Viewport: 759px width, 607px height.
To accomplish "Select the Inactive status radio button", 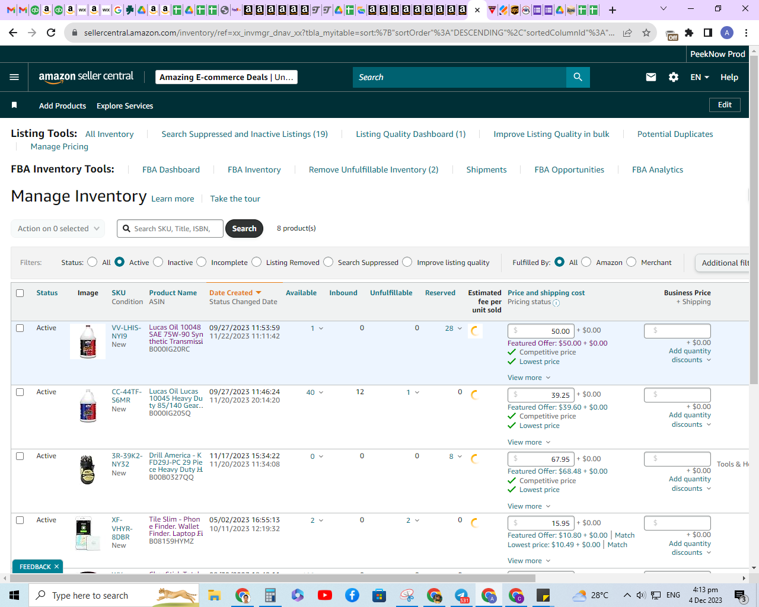I will (158, 262).
